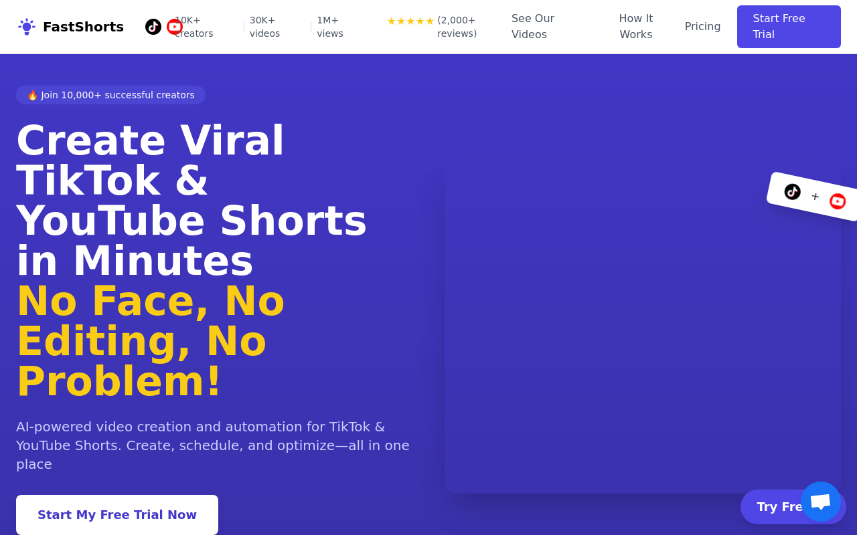Click Start My Free Trial Now button
Viewport: 857px width, 535px height.
(117, 515)
